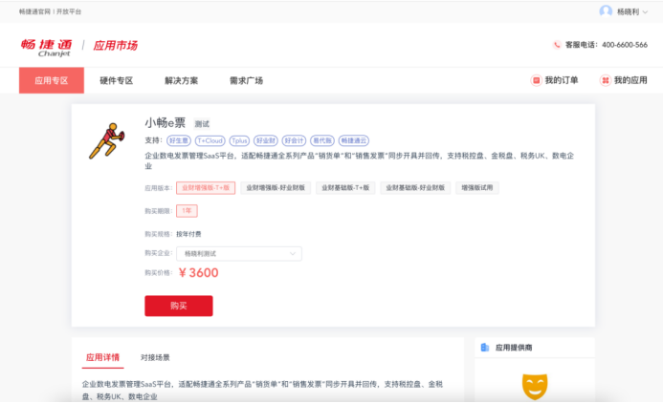
Task: Switch to the 应用详情 tab
Action: 102,357
